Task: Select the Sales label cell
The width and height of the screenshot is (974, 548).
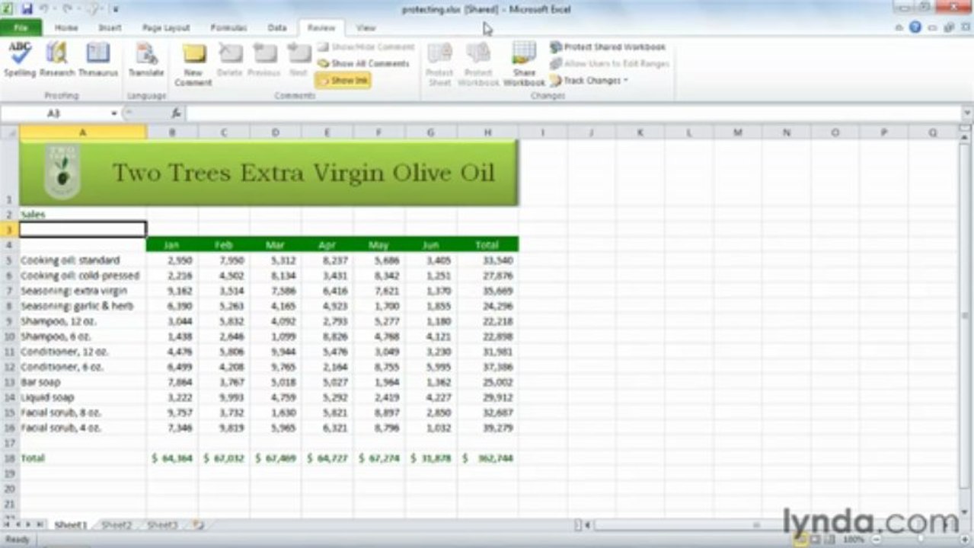Action: click(x=83, y=215)
